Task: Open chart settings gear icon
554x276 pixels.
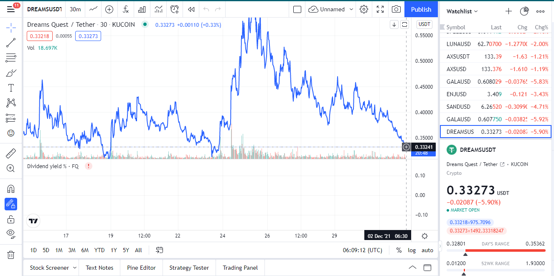Action: (x=364, y=9)
